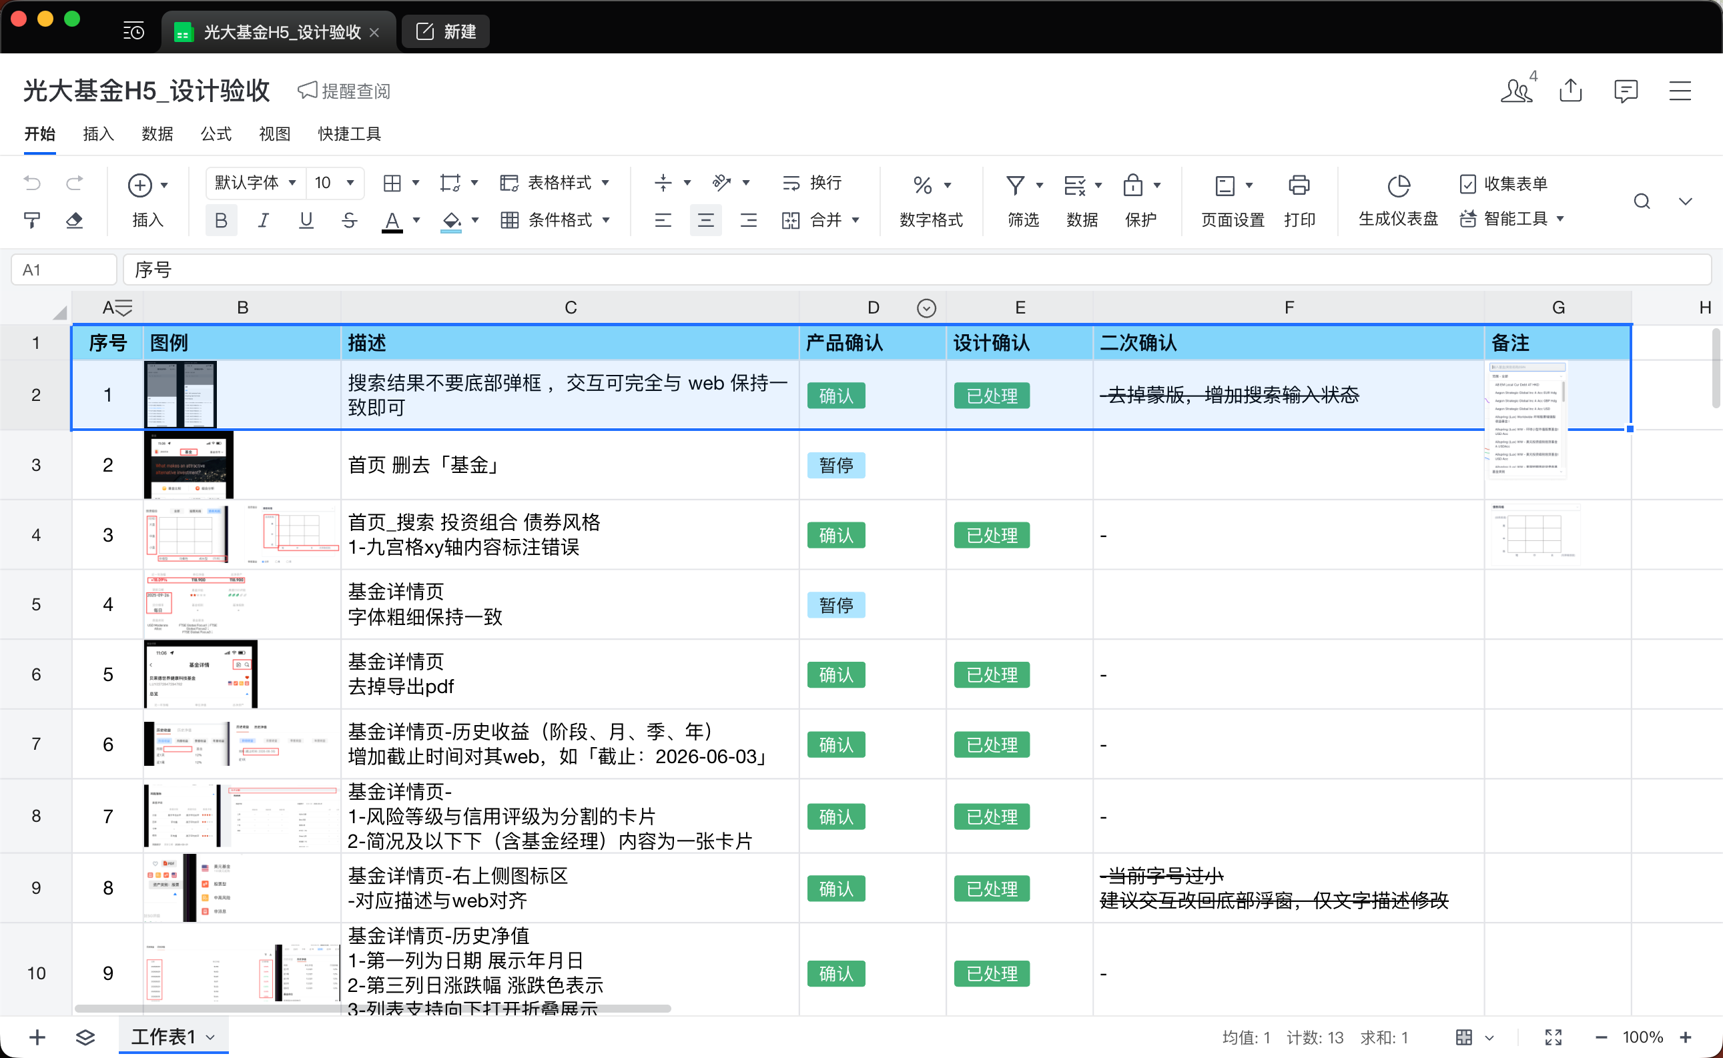Screen dimensions: 1723x1058
Task: Click 提醒查阅 reminder button
Action: pyautogui.click(x=344, y=91)
